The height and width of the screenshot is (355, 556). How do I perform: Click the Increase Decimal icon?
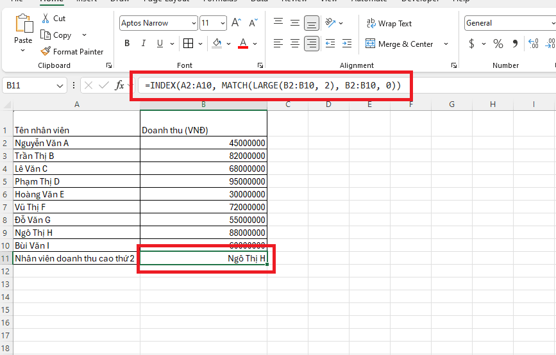pos(534,44)
